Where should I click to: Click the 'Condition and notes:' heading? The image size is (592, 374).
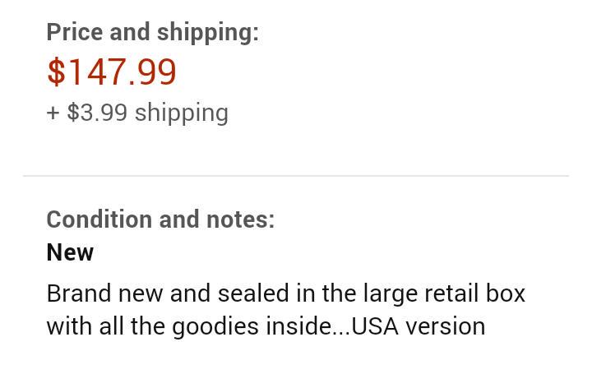click(x=160, y=219)
